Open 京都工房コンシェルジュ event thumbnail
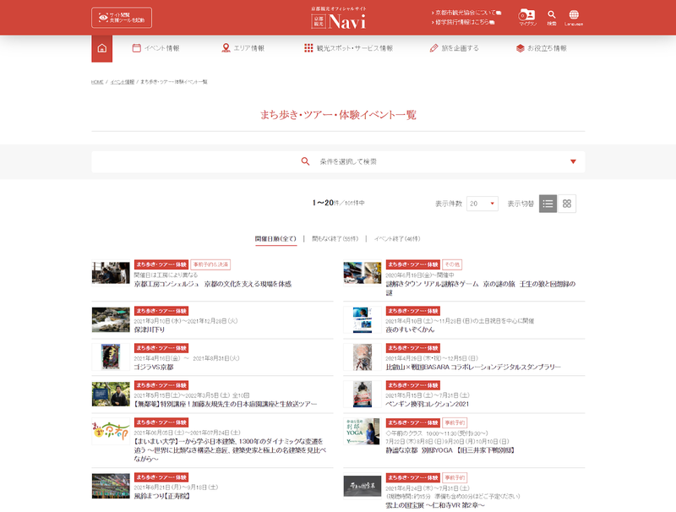 tap(111, 272)
